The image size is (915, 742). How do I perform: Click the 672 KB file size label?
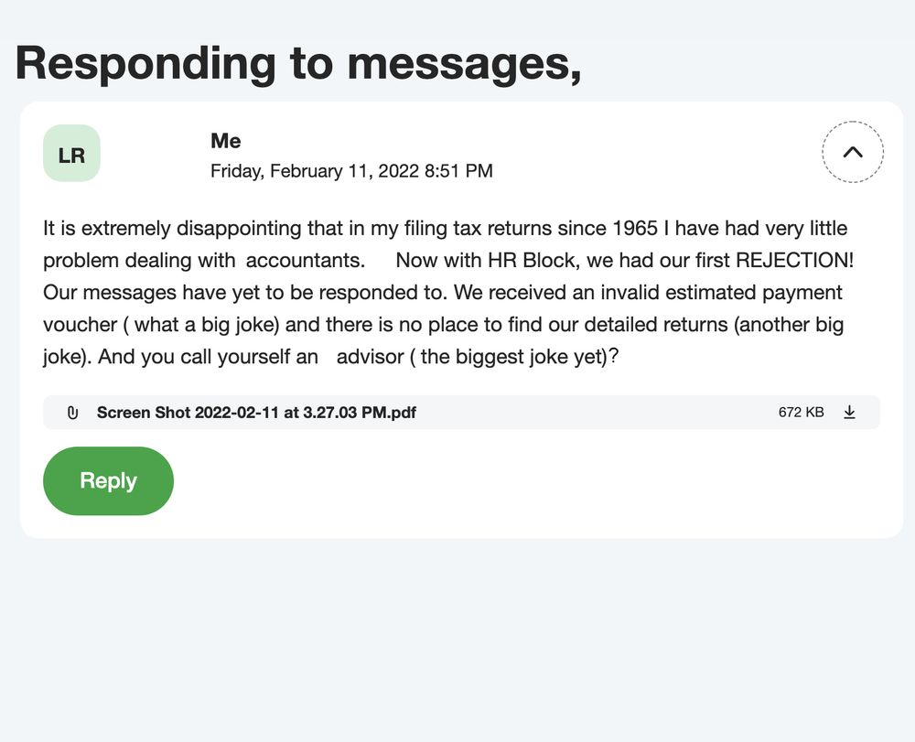801,413
